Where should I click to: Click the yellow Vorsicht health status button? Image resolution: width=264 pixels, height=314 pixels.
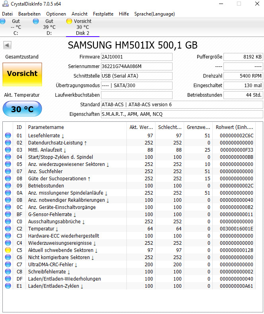coord(22,74)
